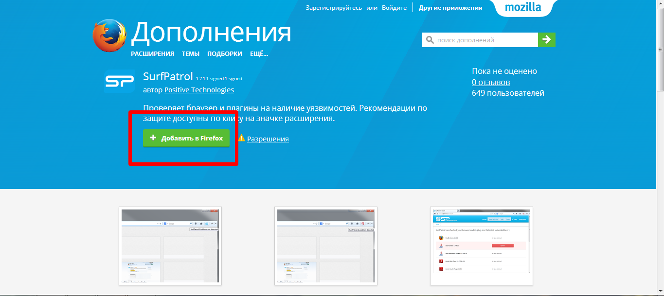The width and height of the screenshot is (664, 296).
Task: Expand the ЕЩЁ... menu
Action: 259,54
